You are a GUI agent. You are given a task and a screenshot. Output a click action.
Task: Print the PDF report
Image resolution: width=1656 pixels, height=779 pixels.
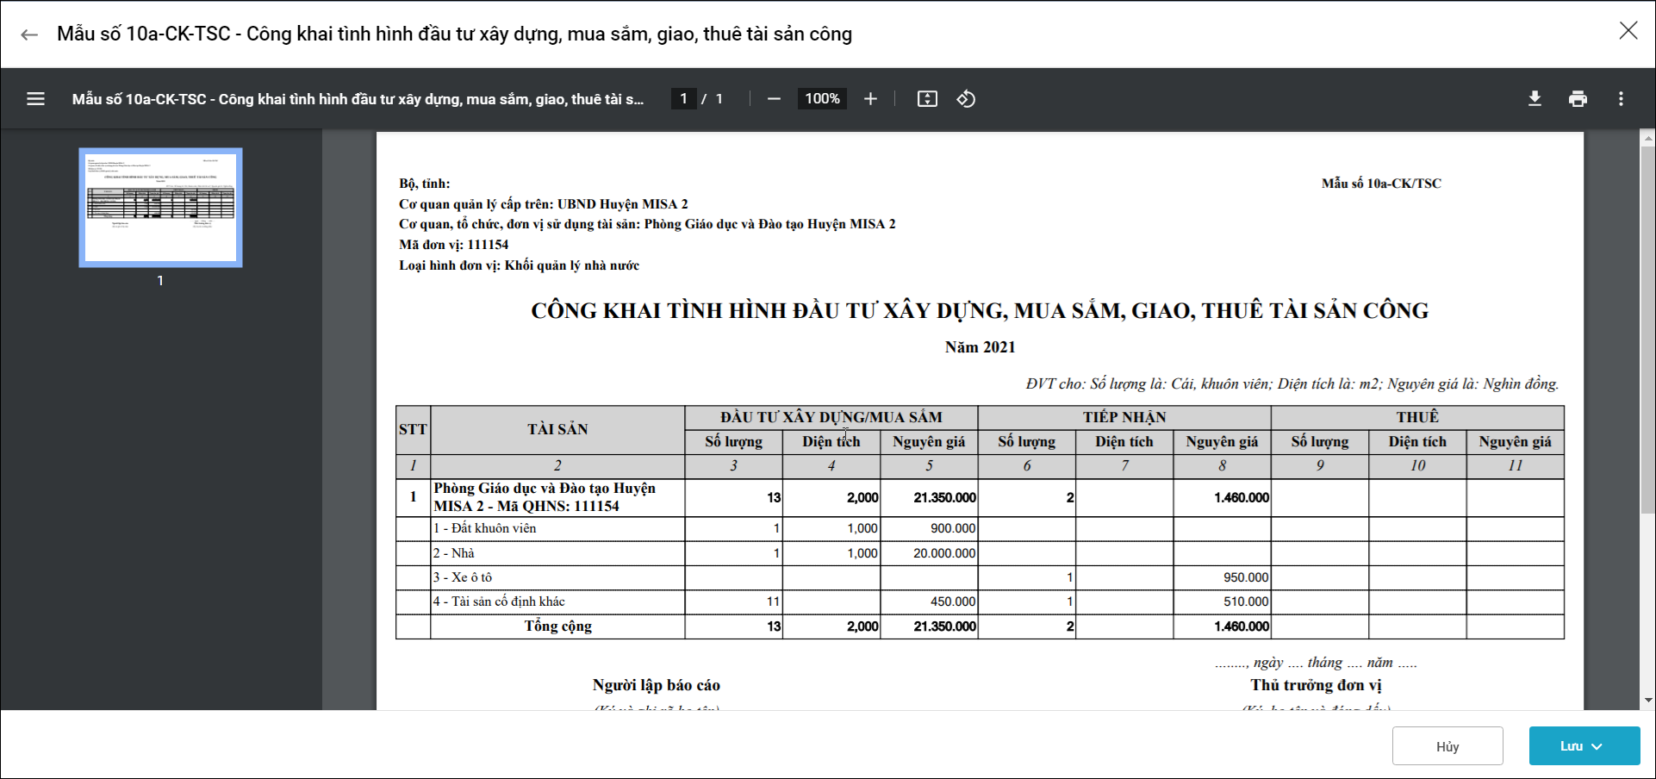click(x=1578, y=99)
